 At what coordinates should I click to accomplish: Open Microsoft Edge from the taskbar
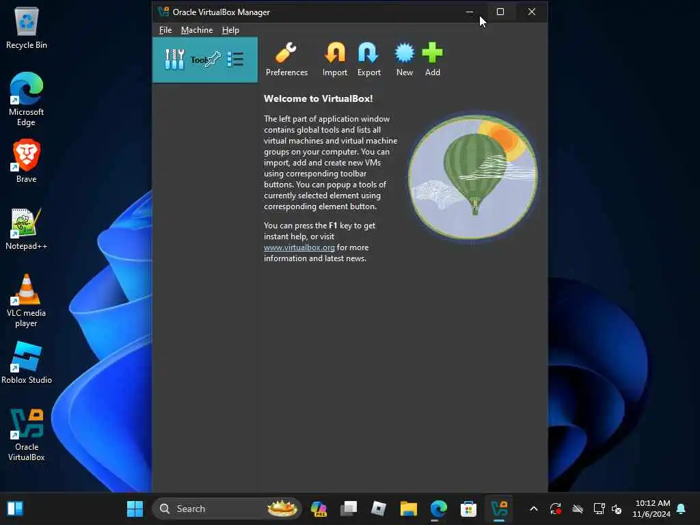(x=438, y=509)
